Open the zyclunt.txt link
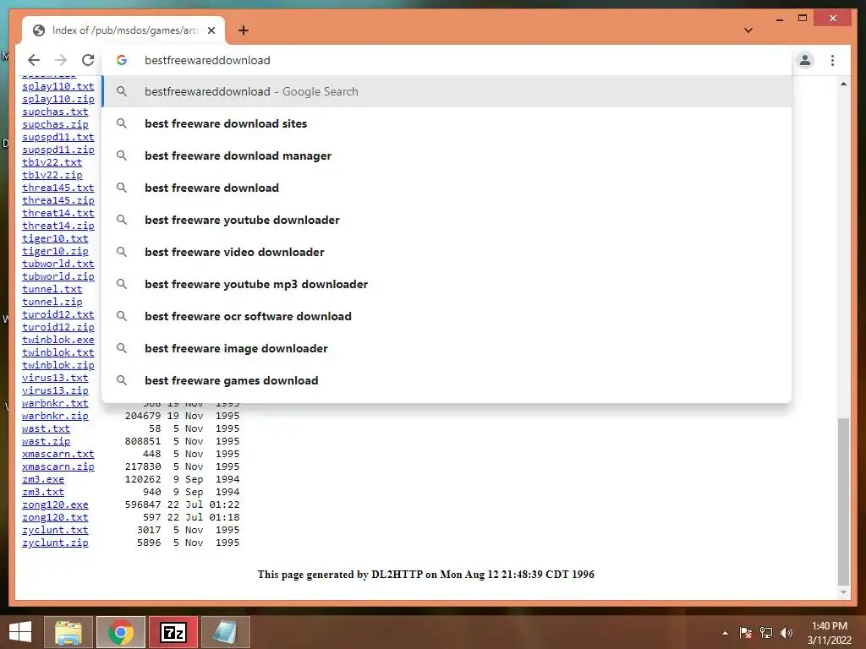The width and height of the screenshot is (866, 649). [55, 531]
